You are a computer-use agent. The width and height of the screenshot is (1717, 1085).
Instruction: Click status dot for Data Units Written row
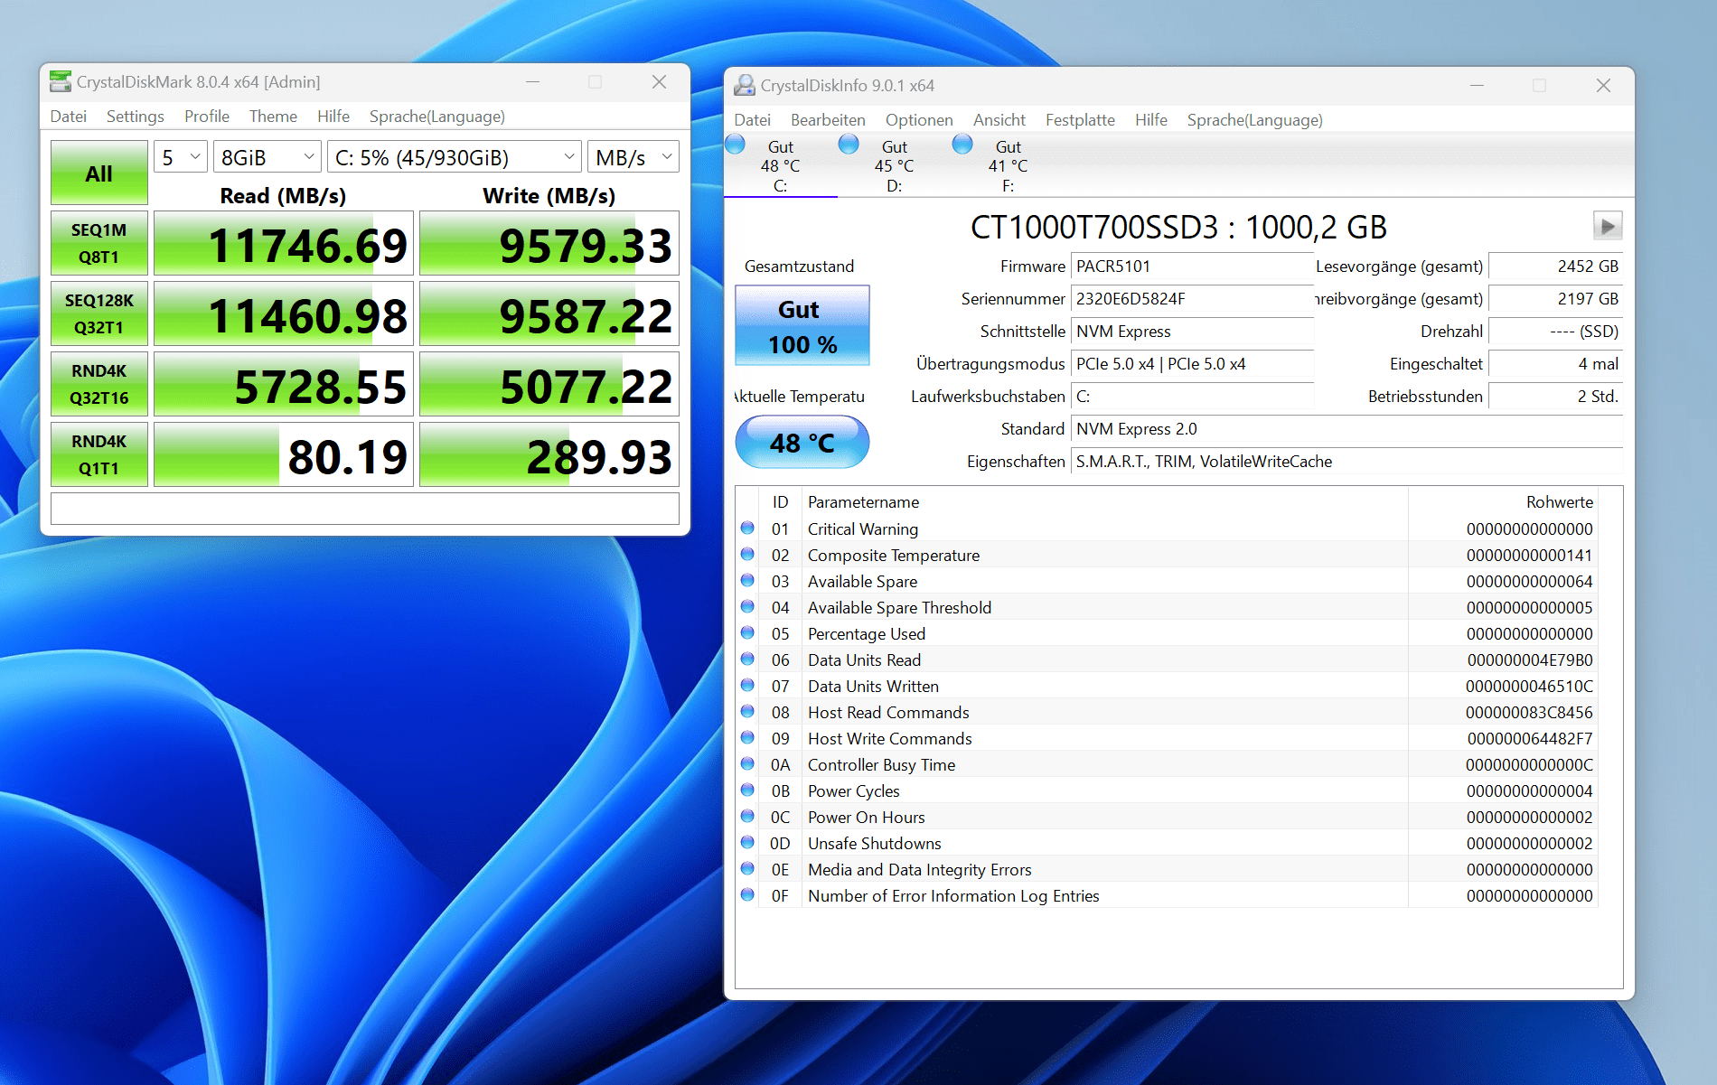[747, 685]
